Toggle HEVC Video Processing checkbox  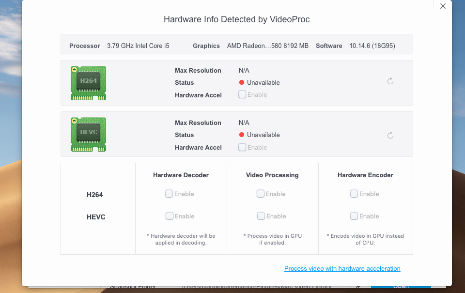[x=261, y=216]
